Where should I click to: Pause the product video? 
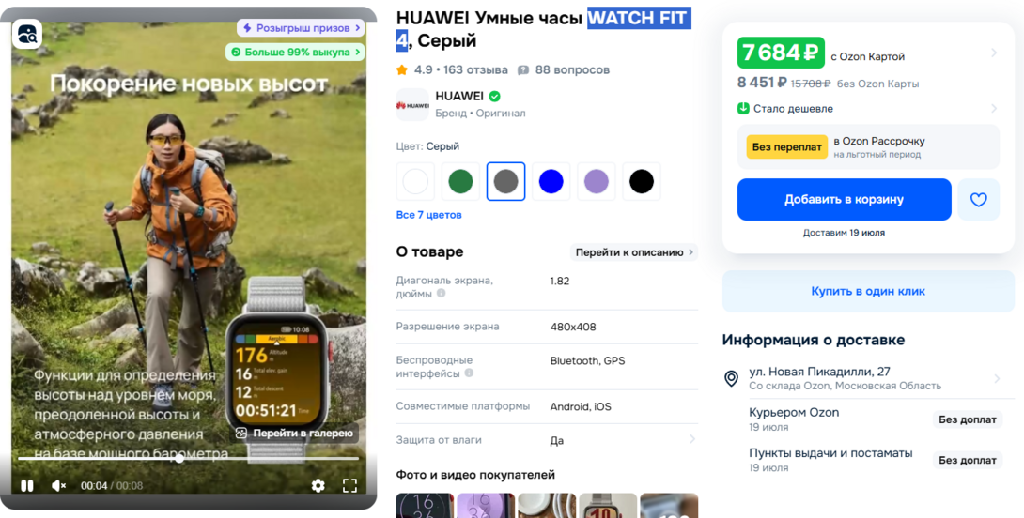tap(27, 485)
